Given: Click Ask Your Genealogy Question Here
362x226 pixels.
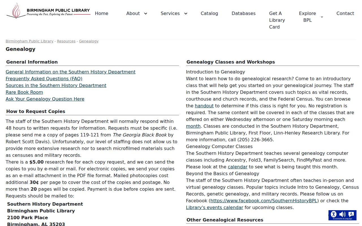Looking at the screenshot, I should [45, 99].
